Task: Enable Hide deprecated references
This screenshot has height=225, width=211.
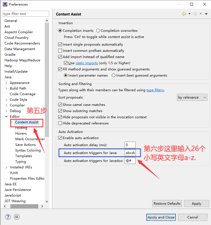Action: click(60, 123)
